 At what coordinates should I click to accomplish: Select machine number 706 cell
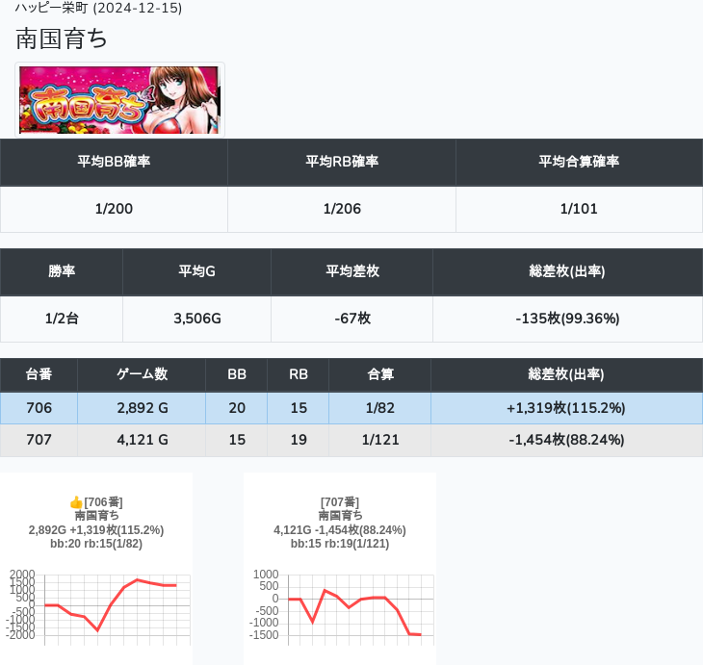39,408
